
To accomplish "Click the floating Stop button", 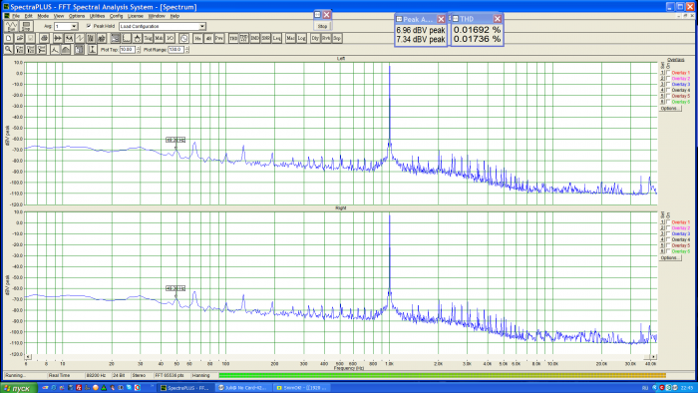I will coord(322,26).
